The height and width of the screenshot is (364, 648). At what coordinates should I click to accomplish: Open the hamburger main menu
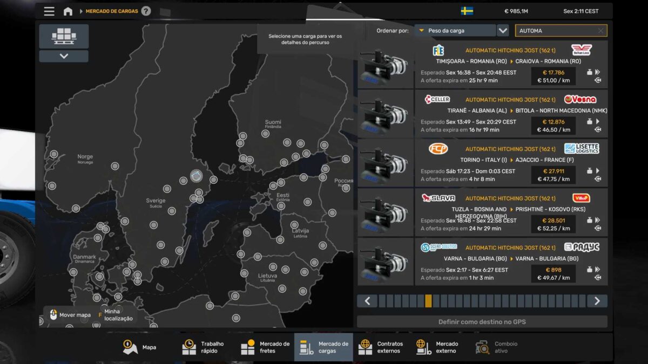coord(49,11)
